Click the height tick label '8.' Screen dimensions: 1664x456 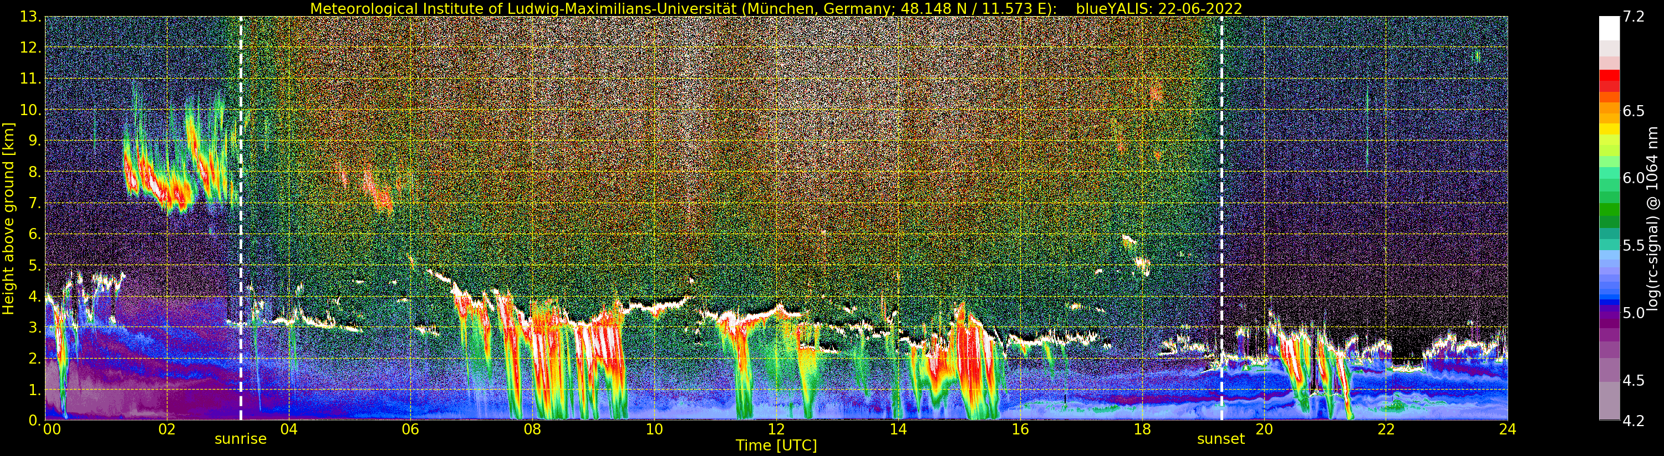tap(34, 172)
